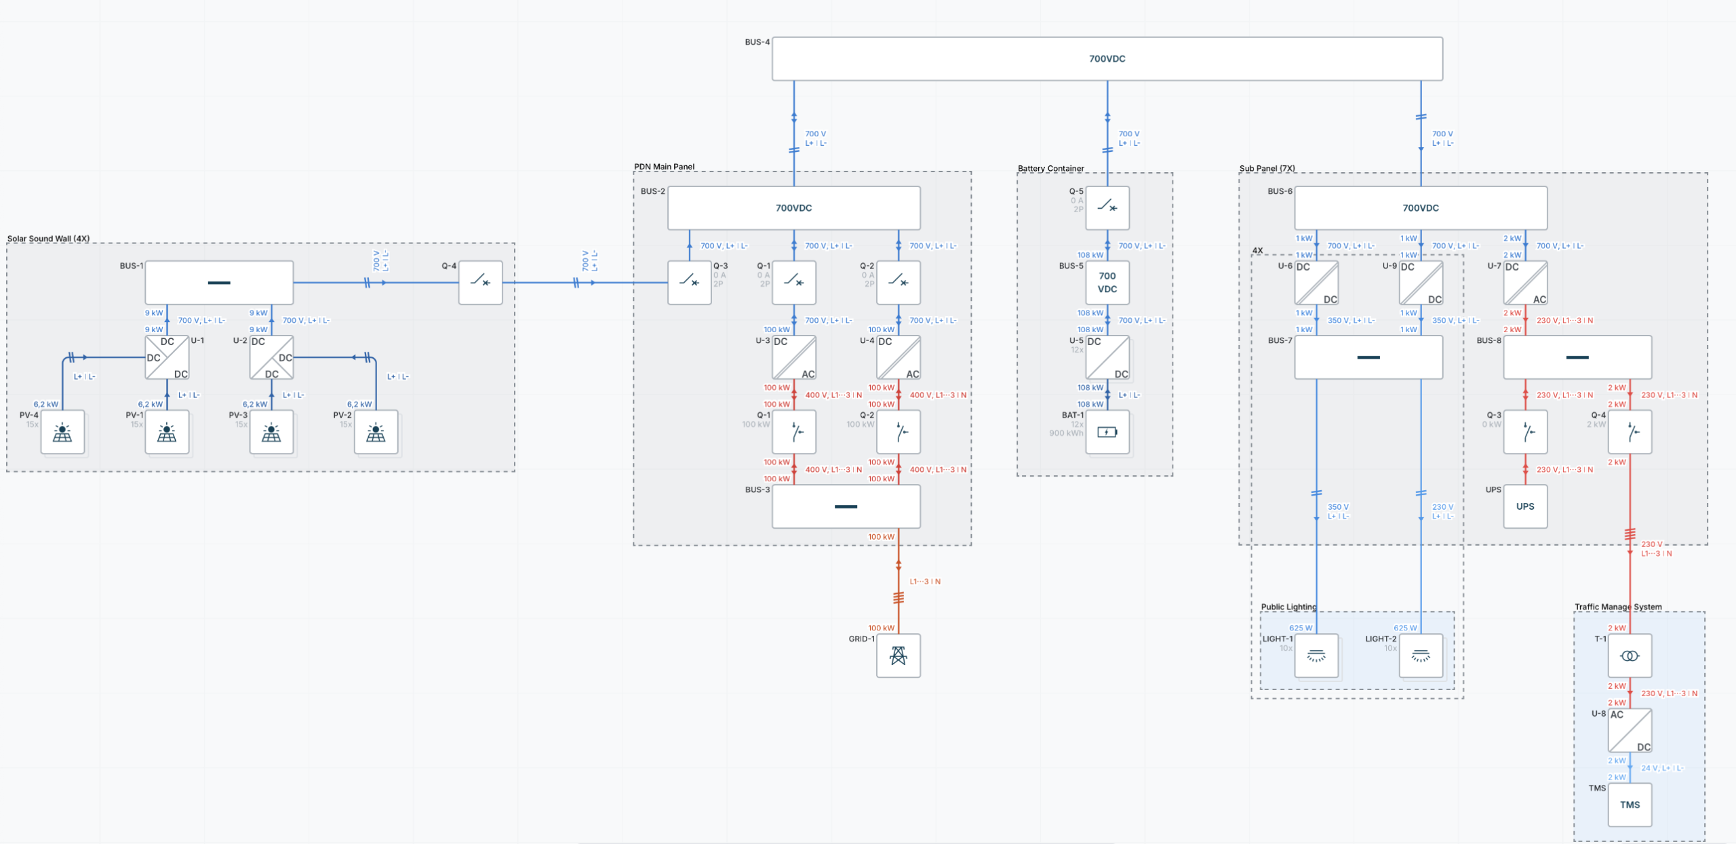
Task: Click the PV-2 solar panel symbol
Action: coord(376,432)
